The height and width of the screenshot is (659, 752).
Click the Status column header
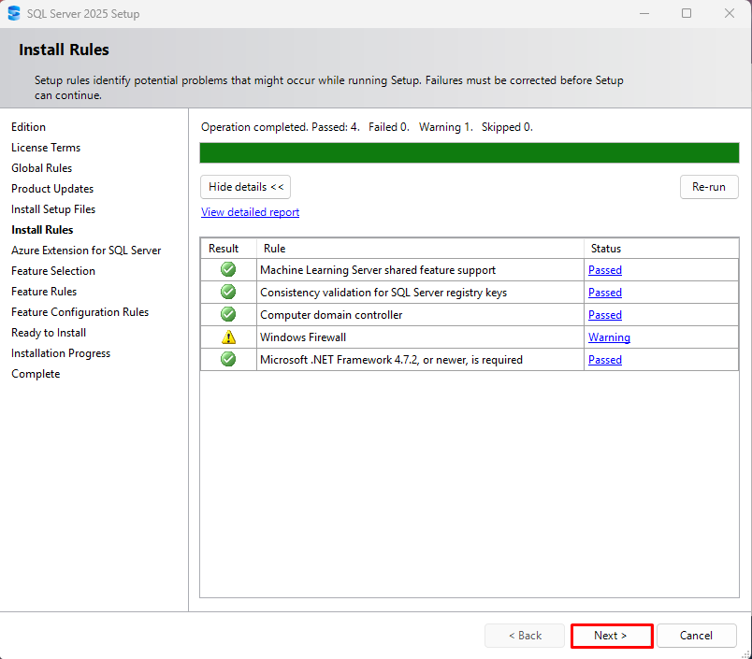[661, 249]
